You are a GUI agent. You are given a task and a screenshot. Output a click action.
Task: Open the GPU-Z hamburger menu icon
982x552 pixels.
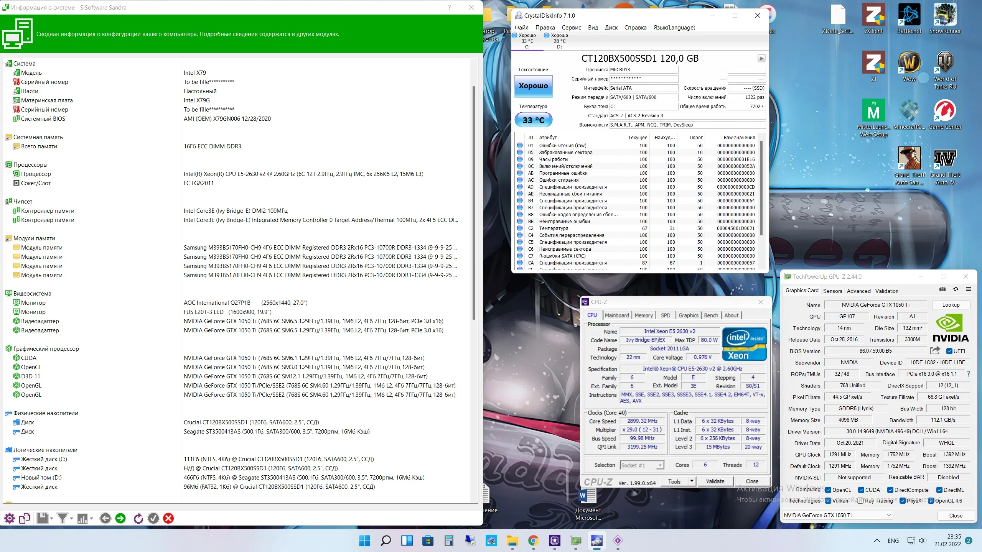point(969,289)
